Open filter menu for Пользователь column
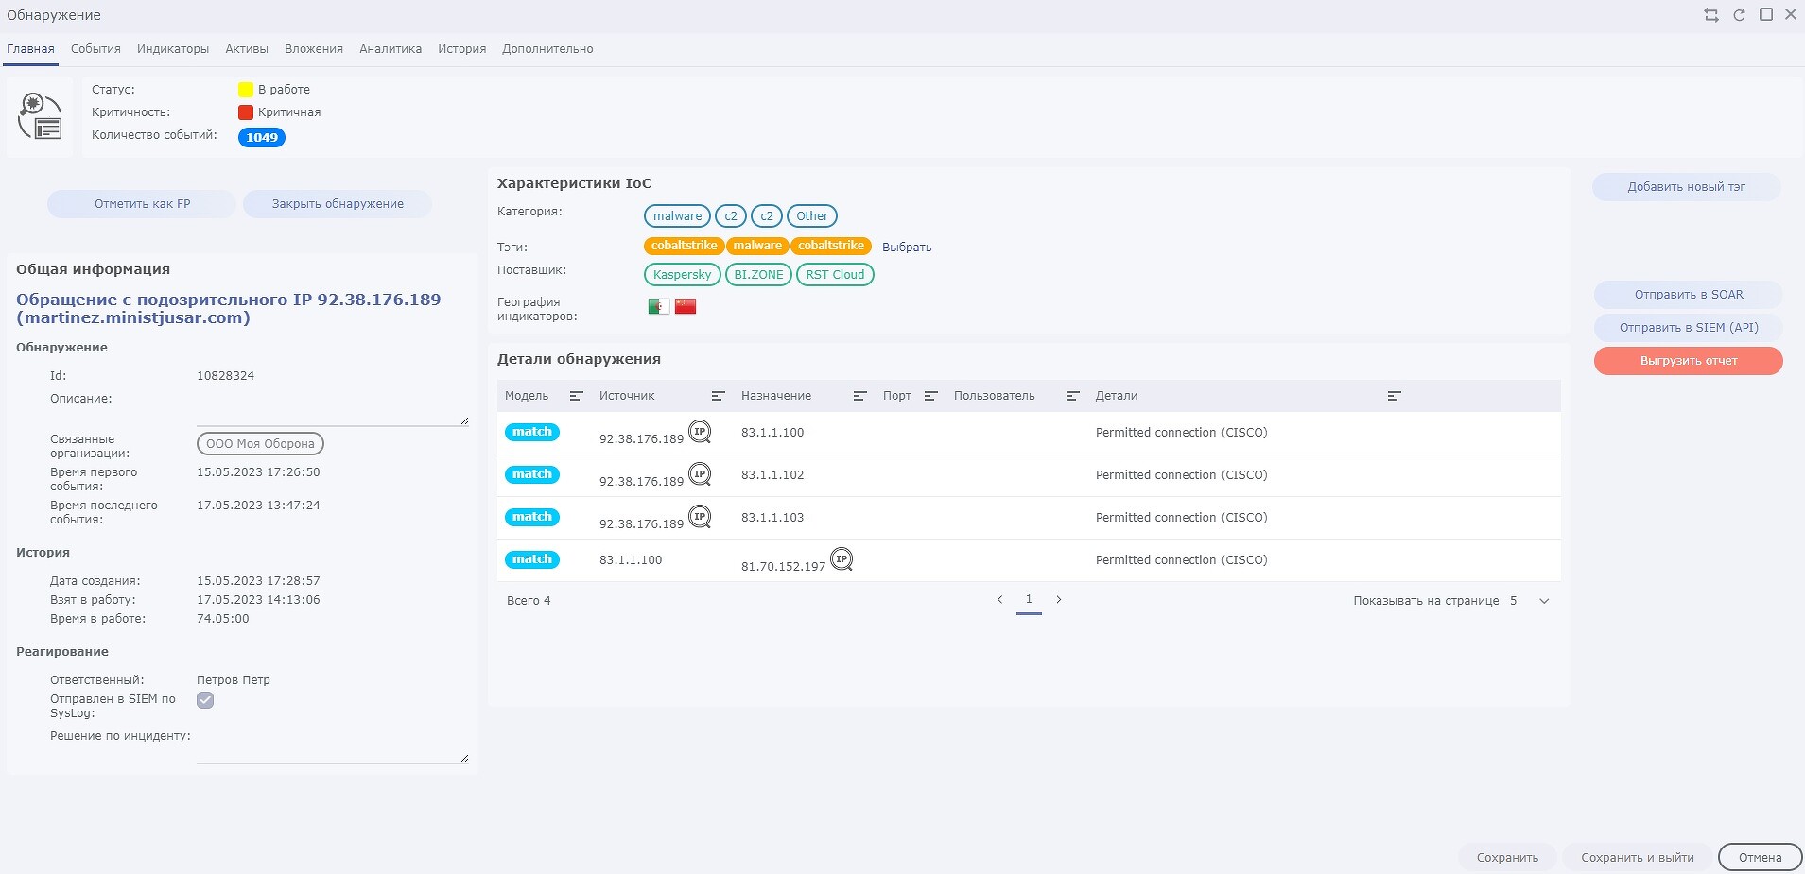This screenshot has width=1805, height=874. [x=1072, y=396]
